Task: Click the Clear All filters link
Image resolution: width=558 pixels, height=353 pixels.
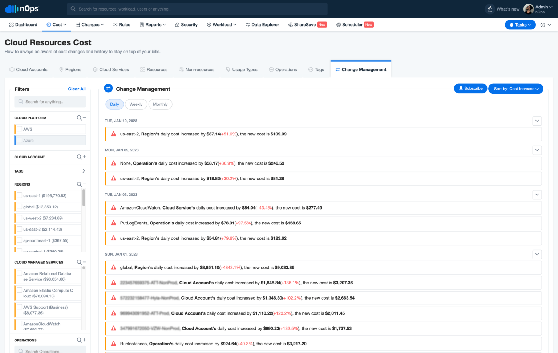Action: click(x=77, y=89)
